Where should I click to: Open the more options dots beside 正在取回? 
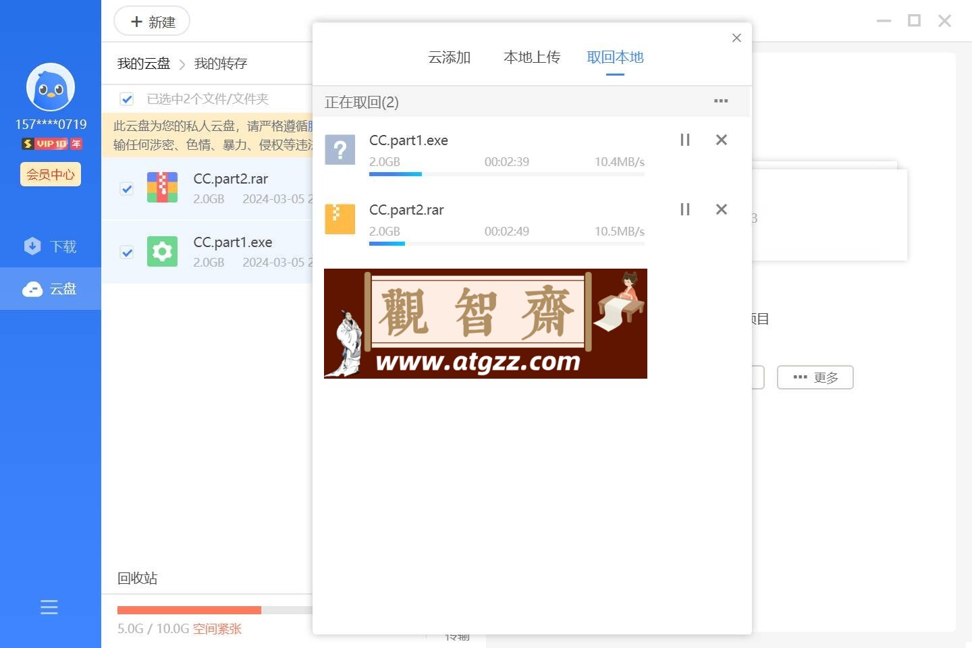(x=721, y=101)
